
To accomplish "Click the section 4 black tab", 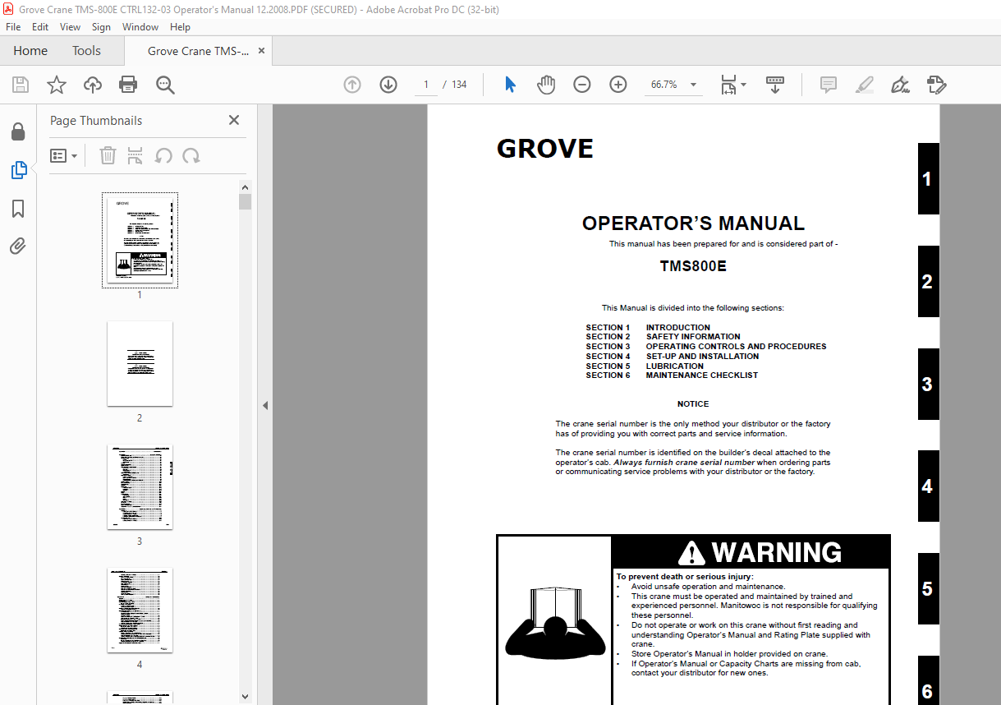I will coord(928,486).
